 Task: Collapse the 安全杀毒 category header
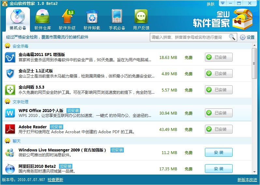7,46
